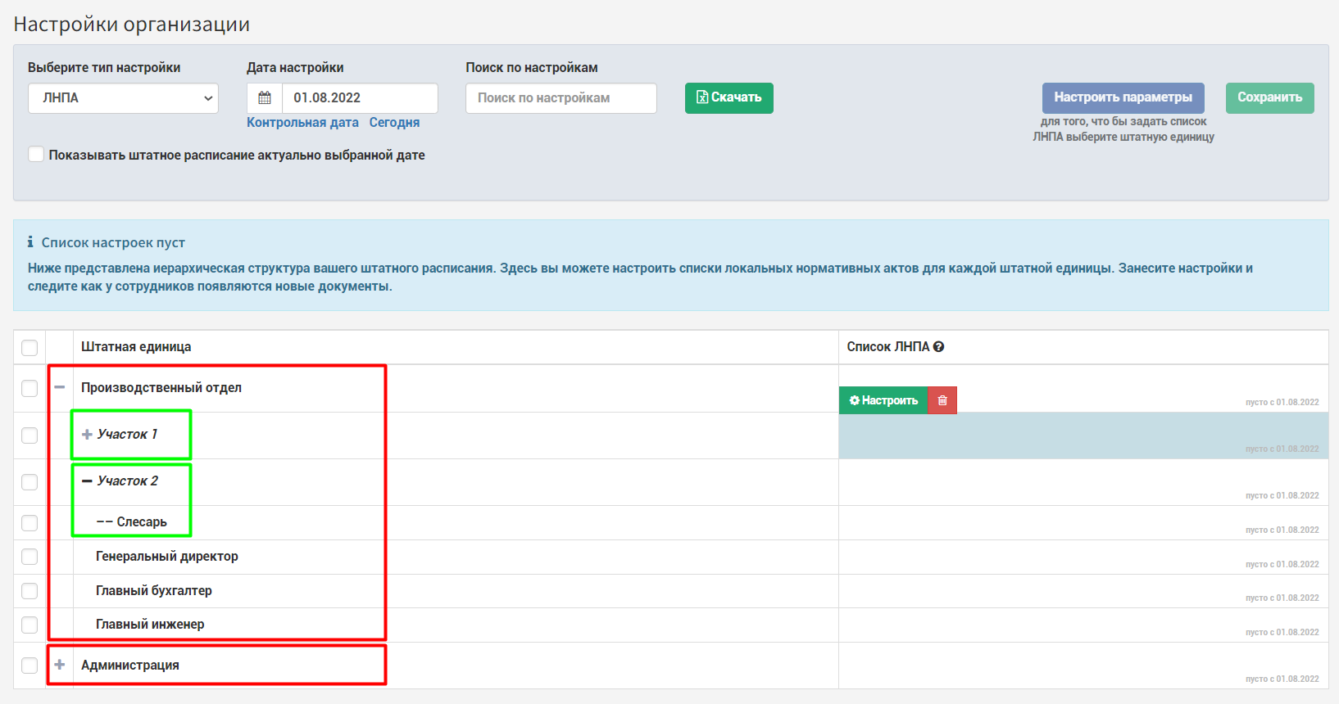Enable the checkbox for Генеральный директор row

[30, 557]
